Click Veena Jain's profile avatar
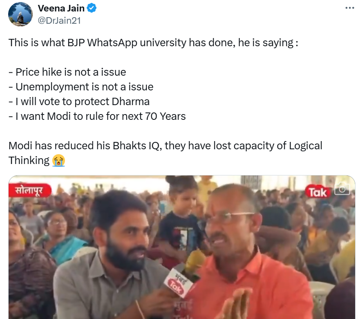This screenshot has width=358, height=319. 20,14
